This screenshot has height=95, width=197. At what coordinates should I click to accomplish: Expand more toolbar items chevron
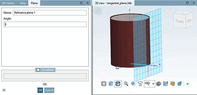point(188,84)
